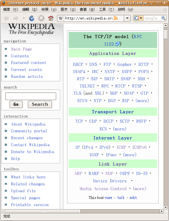Open the search engine selector dropdown
The image size is (169, 221).
(139, 18)
